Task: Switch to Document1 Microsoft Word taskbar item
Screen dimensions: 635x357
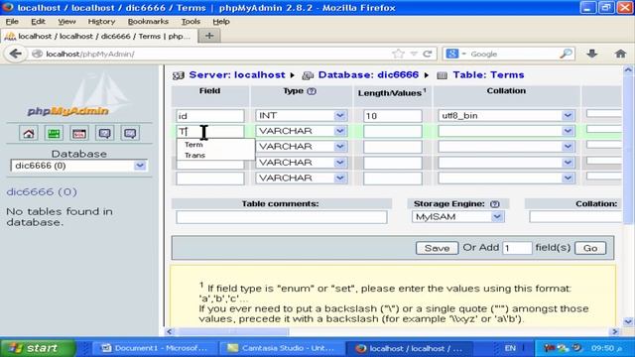Action: (155, 348)
